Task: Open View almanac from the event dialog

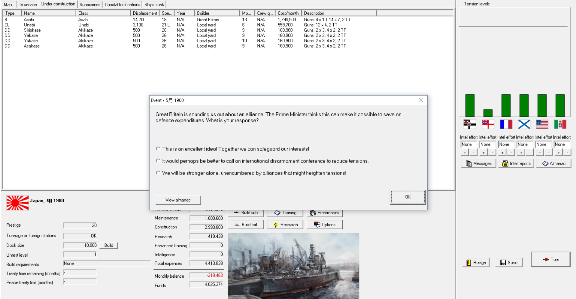Action: click(x=178, y=200)
